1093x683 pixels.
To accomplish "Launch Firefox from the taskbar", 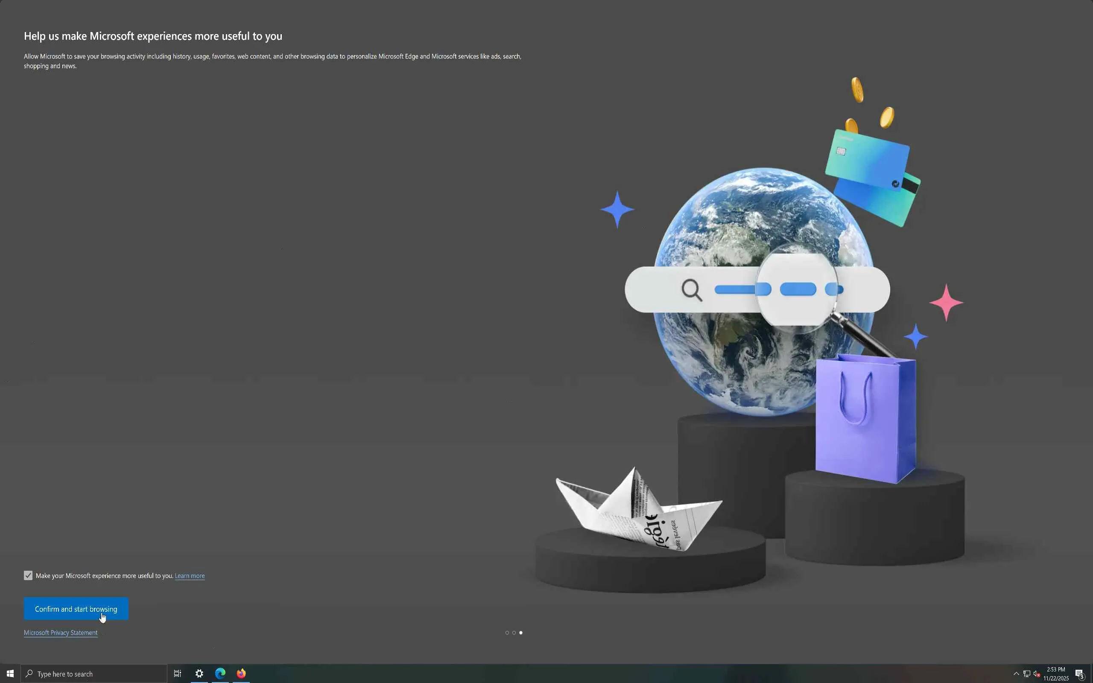I will (x=241, y=674).
